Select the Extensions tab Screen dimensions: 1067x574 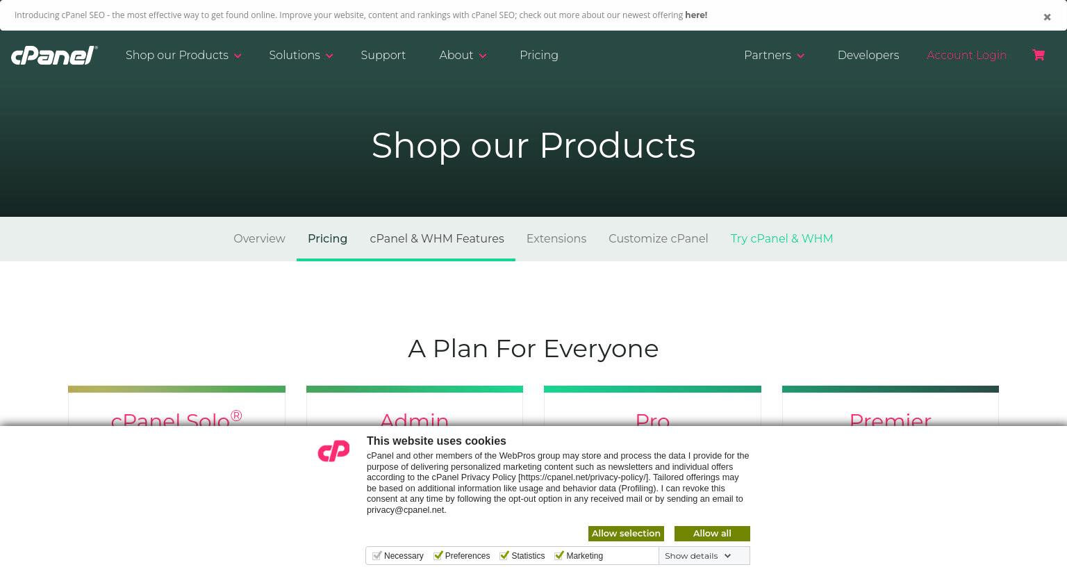[556, 238]
